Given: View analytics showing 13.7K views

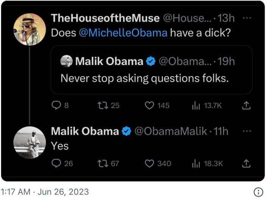Looking at the screenshot, I should [x=196, y=106].
